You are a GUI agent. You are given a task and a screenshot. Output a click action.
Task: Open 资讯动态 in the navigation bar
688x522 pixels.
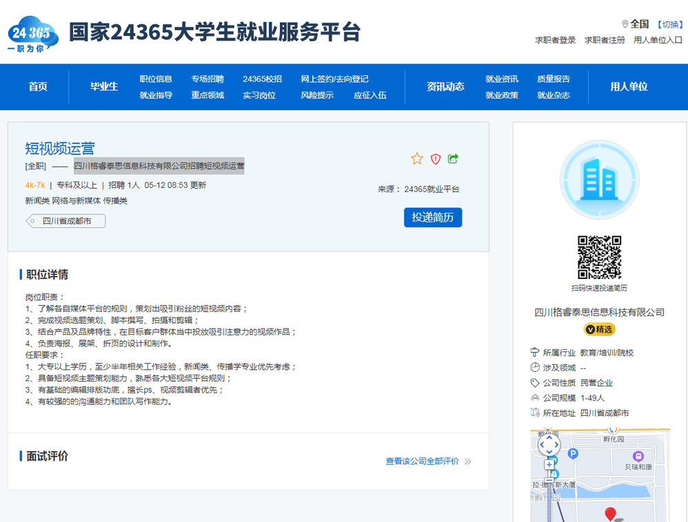click(x=445, y=87)
